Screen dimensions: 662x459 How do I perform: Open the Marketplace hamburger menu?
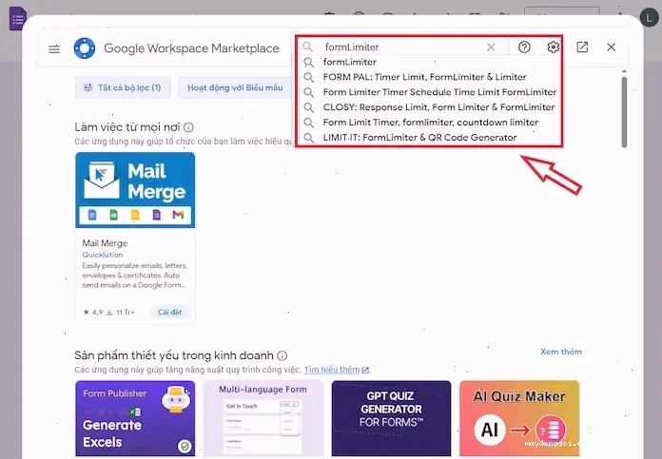(54, 48)
